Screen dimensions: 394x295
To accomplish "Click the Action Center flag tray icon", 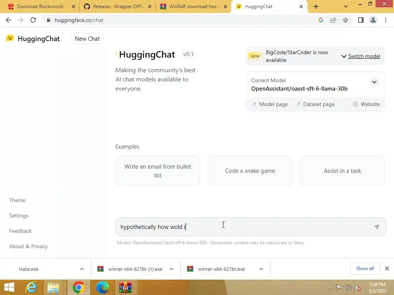I will pos(339,288).
